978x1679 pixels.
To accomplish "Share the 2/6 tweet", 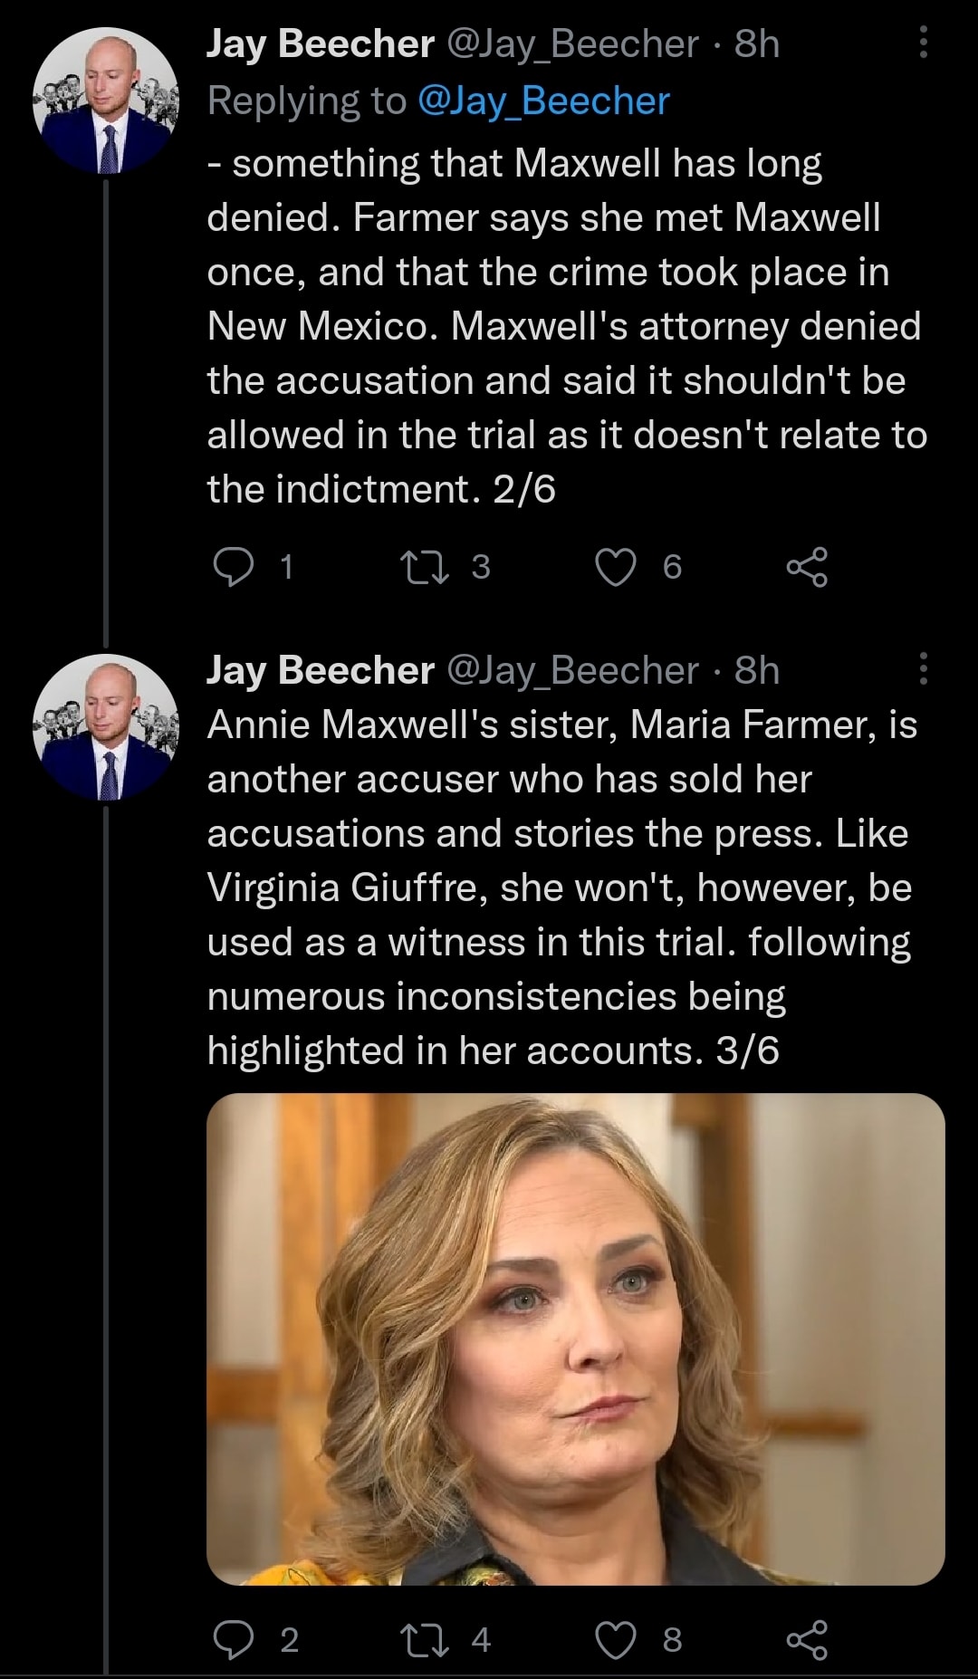I will (x=807, y=567).
